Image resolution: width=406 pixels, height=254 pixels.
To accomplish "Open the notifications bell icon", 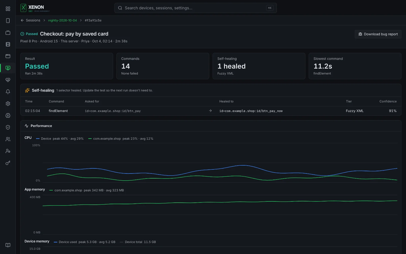I will point(8,92).
